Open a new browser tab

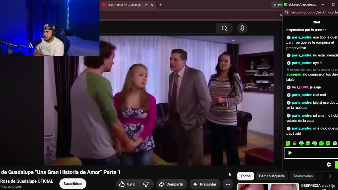161,5
